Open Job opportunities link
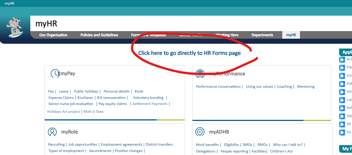 83,144
